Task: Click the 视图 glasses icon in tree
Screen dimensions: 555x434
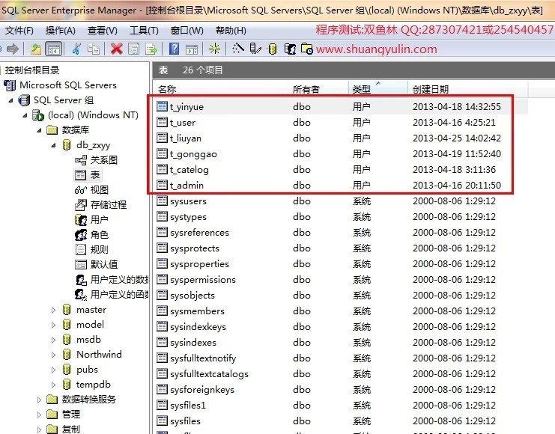Action: click(x=81, y=190)
